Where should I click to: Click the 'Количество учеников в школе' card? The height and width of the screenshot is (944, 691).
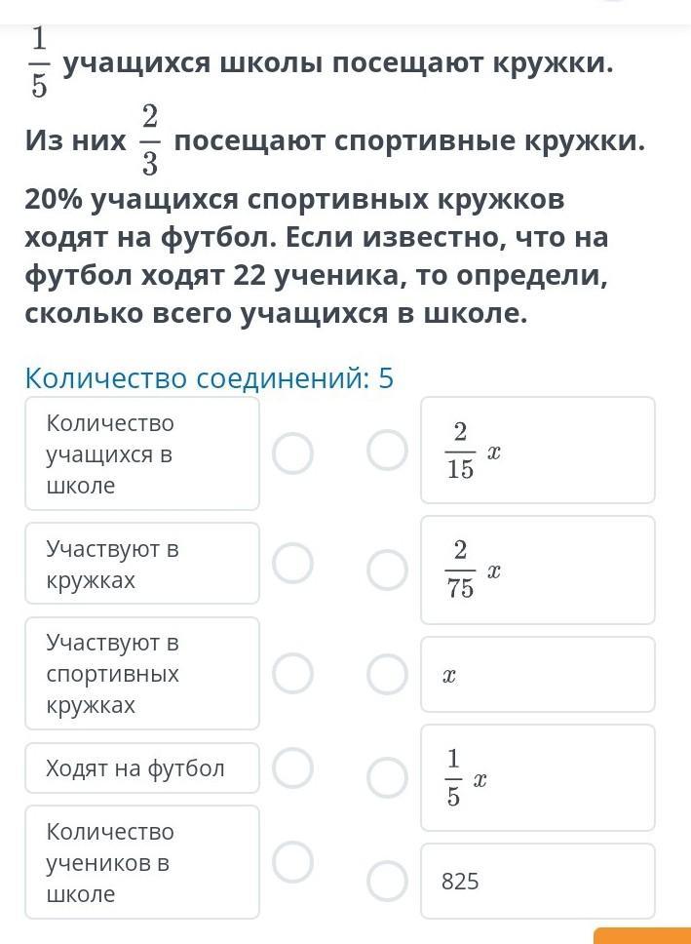[142, 862]
